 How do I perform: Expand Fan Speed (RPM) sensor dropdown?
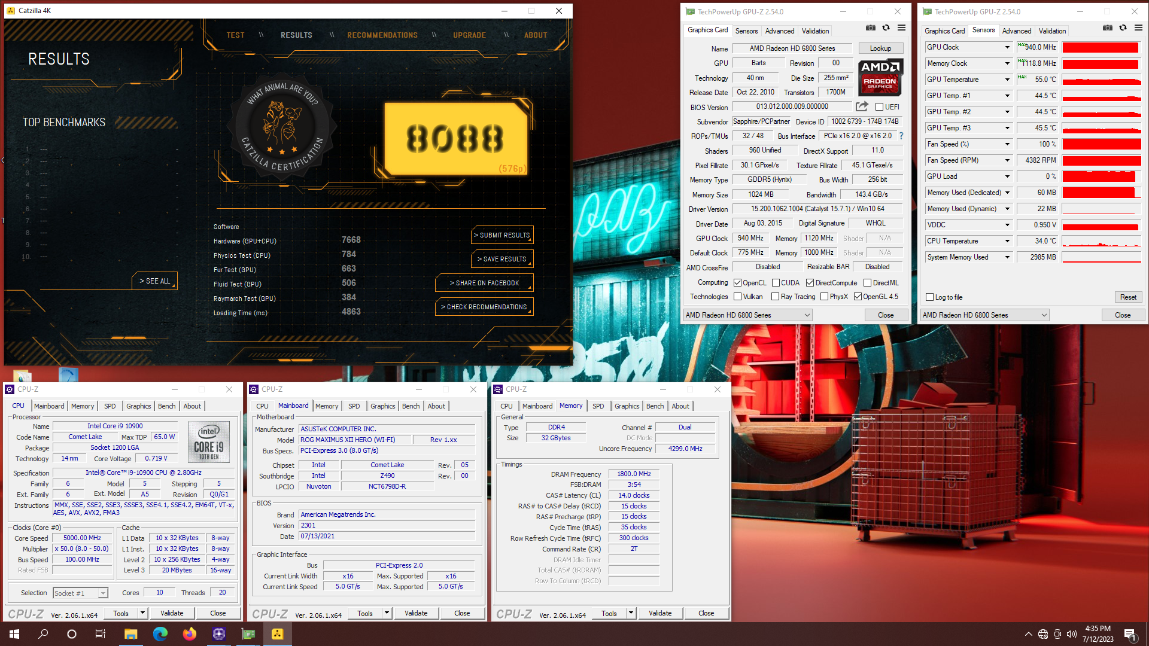1007,160
